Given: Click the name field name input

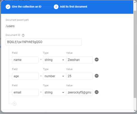Looking at the screenshot, I should click(25, 60).
